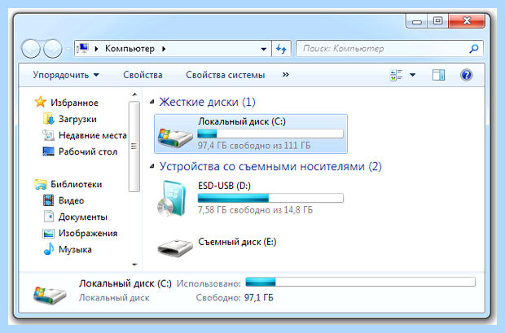Click the ESD-USB (D:) disc icon

[x=173, y=199]
